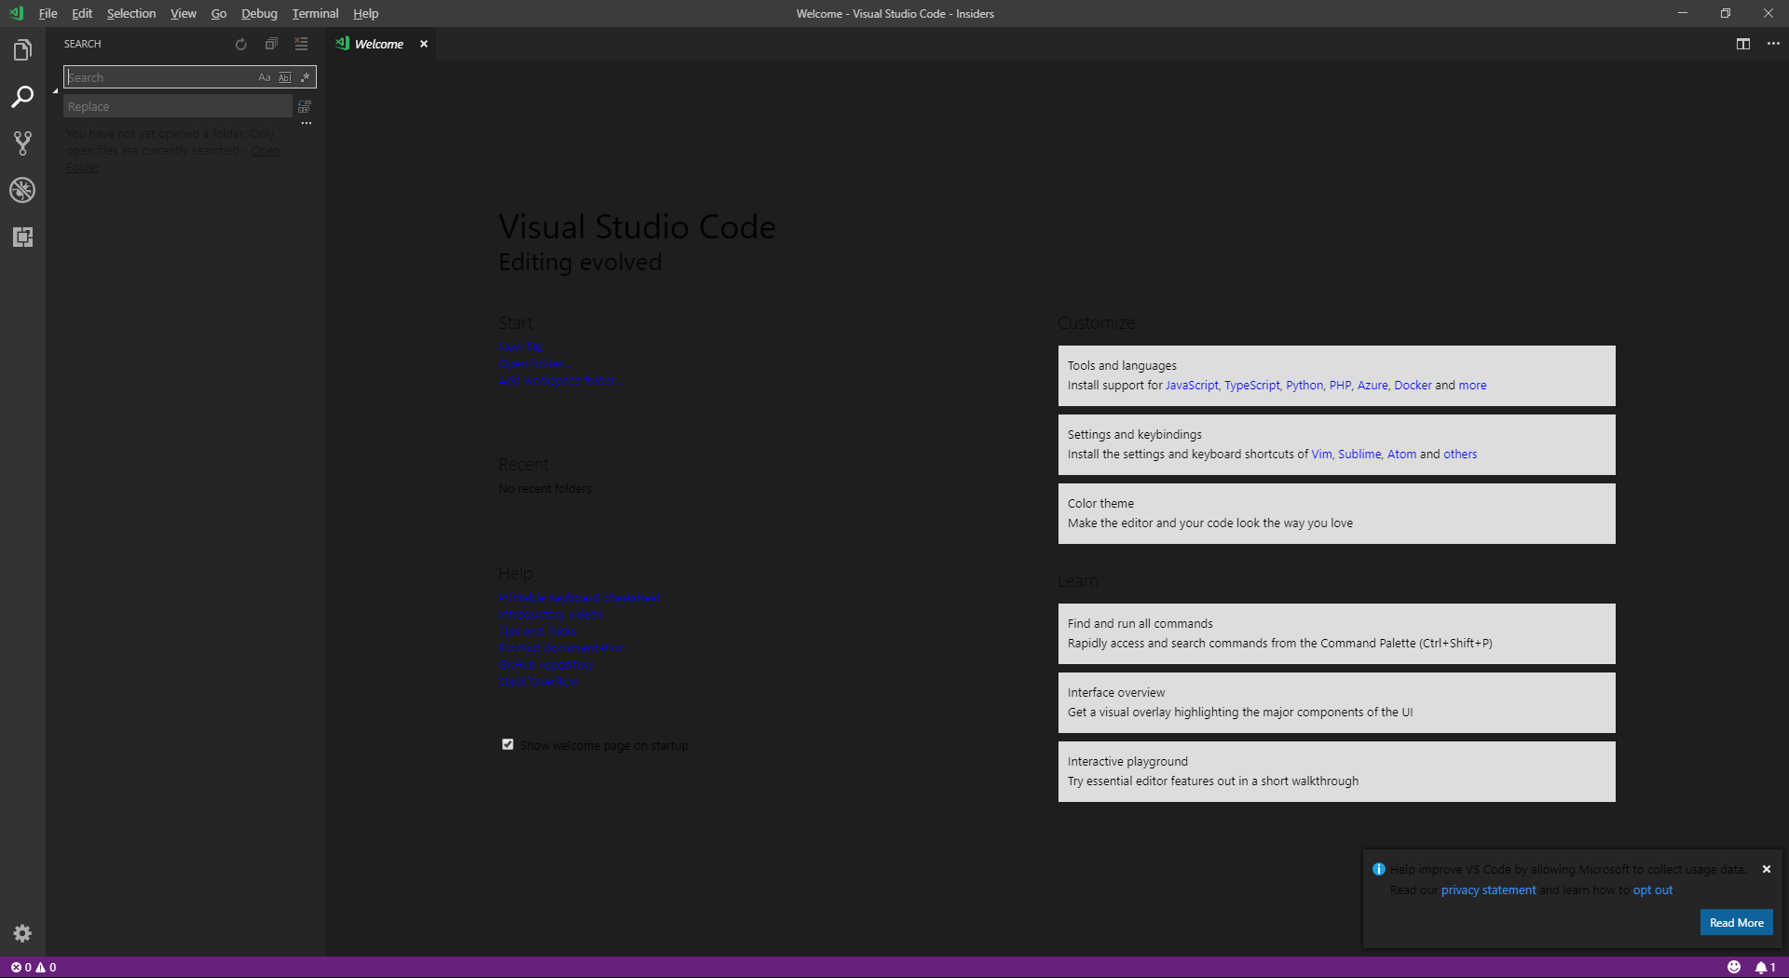Collapse the Replace field arrow

pos(54,92)
